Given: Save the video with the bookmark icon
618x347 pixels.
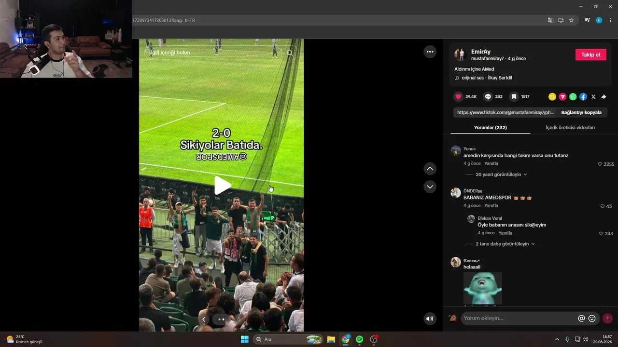Looking at the screenshot, I should 514,97.
